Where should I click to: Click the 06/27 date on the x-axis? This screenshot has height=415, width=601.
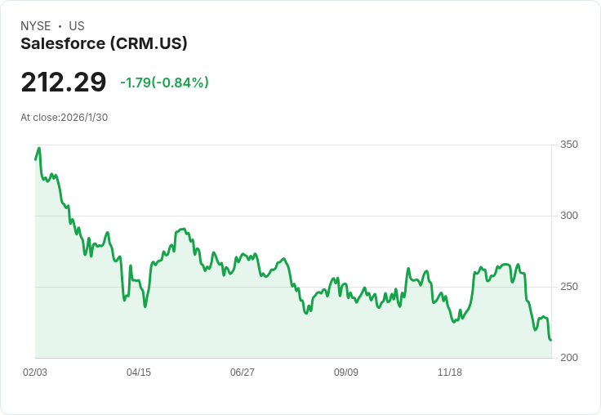pos(243,373)
